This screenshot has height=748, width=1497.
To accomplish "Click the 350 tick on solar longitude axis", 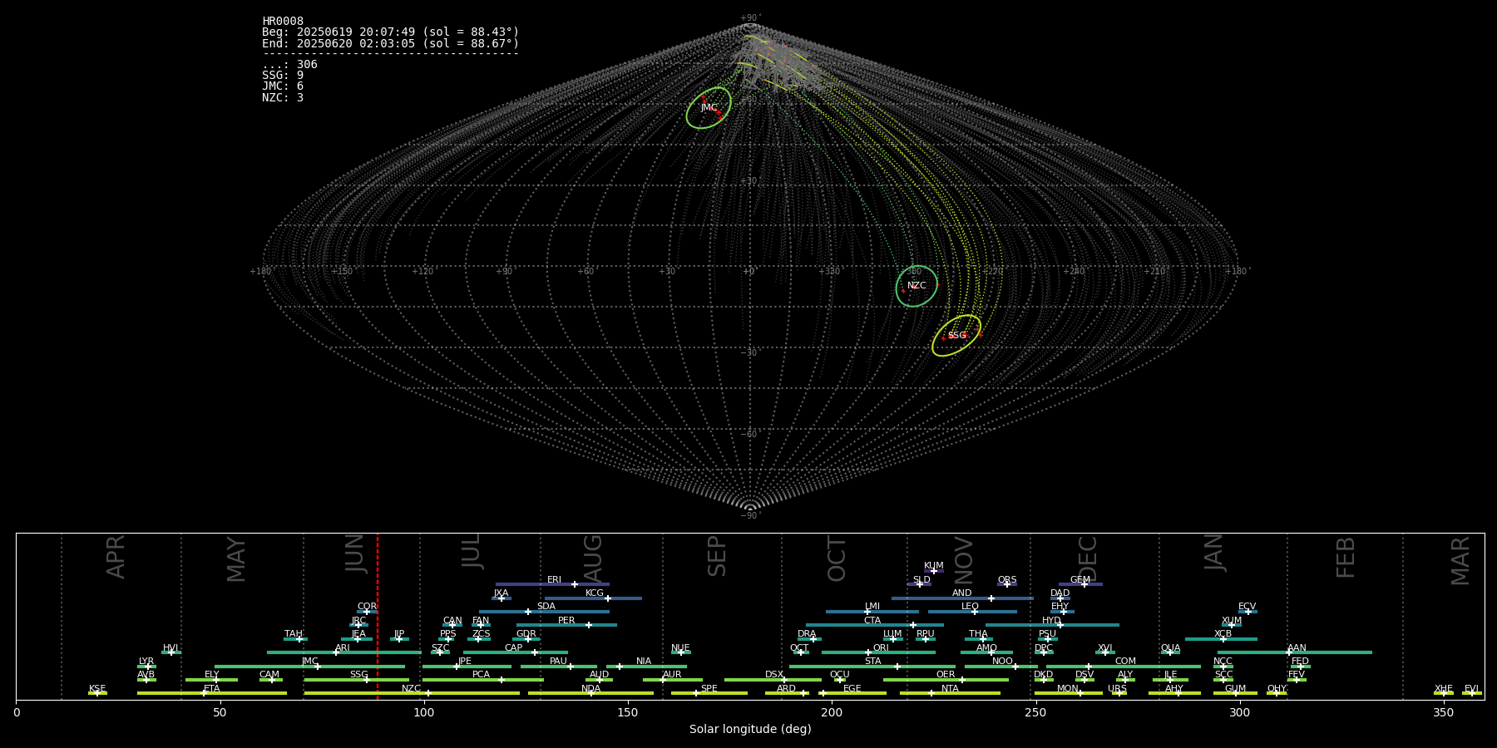I will (x=1443, y=713).
